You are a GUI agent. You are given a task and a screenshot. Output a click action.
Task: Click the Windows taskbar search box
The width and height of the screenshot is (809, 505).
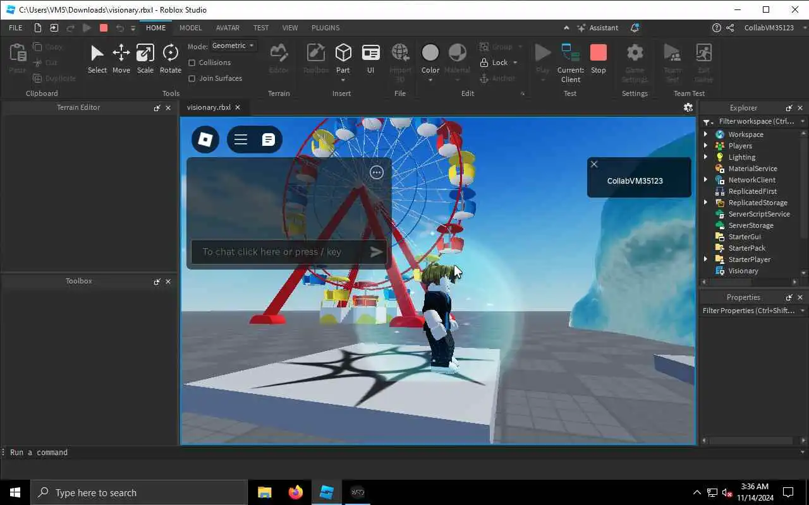point(139,492)
